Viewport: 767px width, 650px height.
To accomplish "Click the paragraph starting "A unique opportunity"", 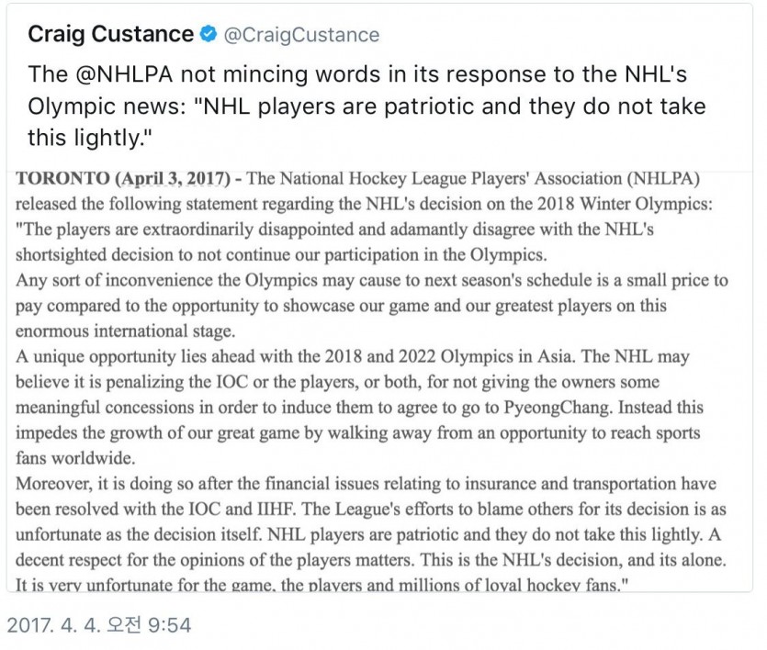I will [x=359, y=407].
